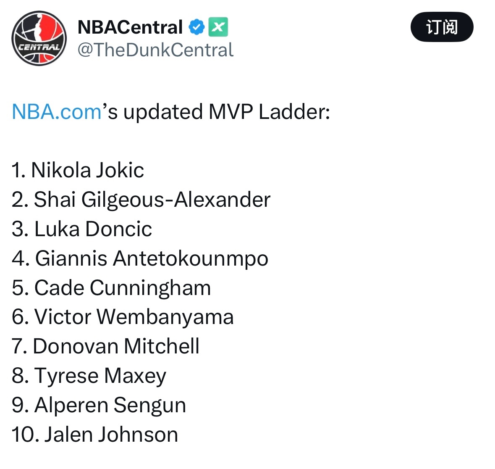This screenshot has height=469, width=495.
Task: Select Donovan Mitchell at rank seven
Action: point(106,346)
